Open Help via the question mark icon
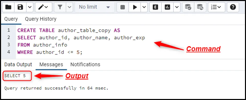The width and height of the screenshot is (246, 100). point(233,7)
